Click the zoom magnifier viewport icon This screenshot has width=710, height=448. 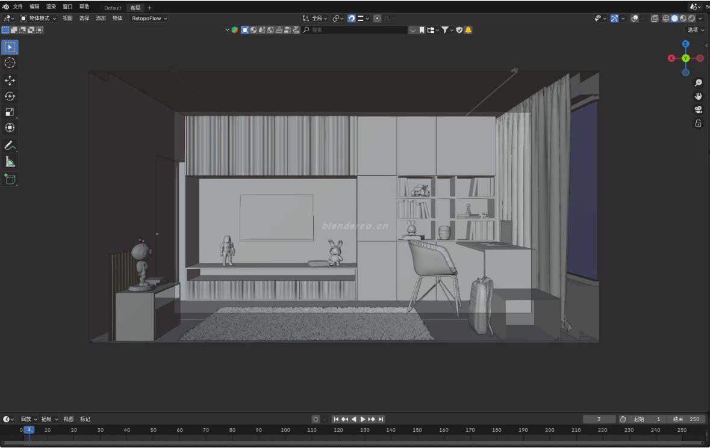pos(698,83)
